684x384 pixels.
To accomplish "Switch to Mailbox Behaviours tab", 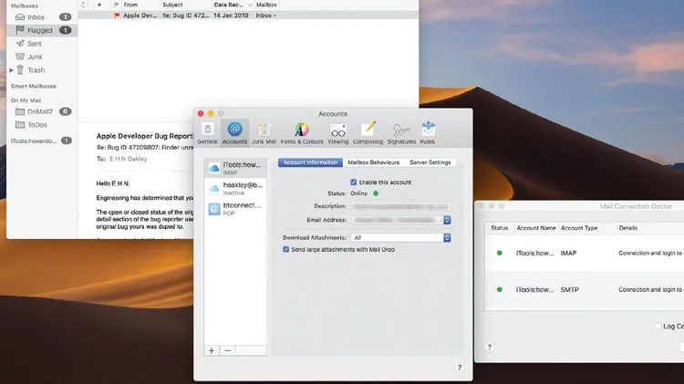I will pos(372,162).
